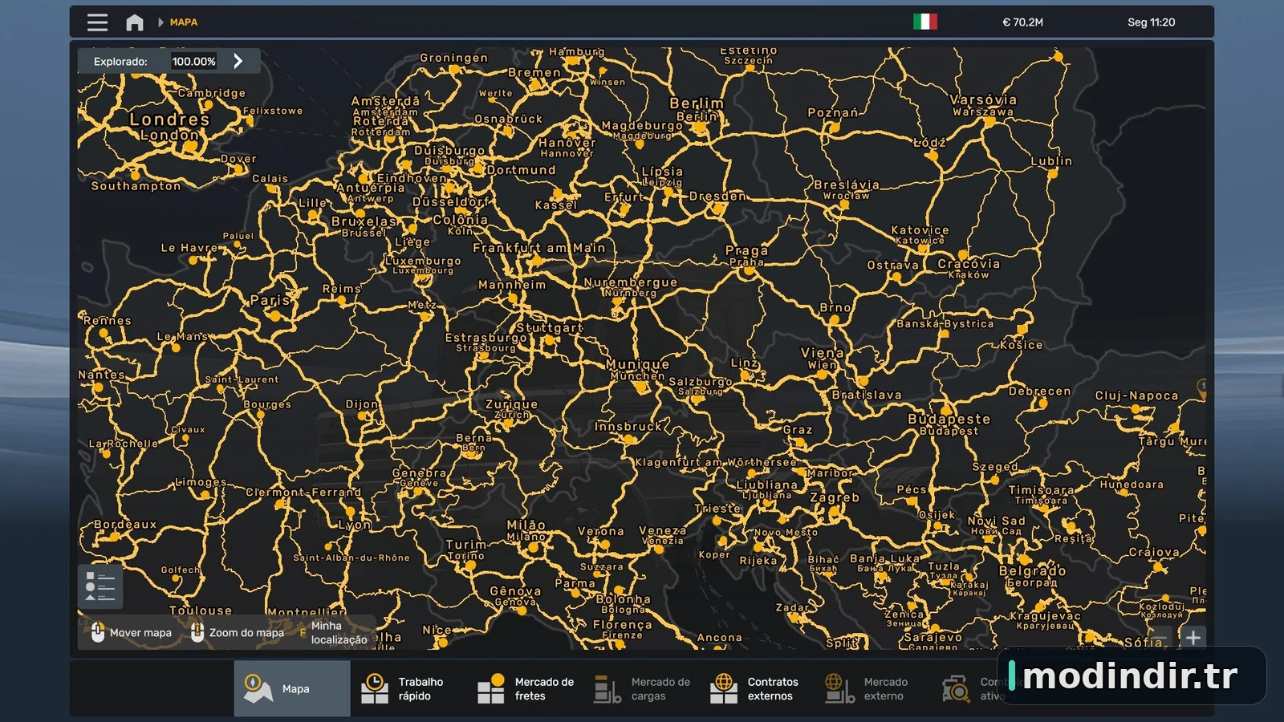Click the Cracóvia city label
The image size is (1284, 722).
click(x=969, y=264)
